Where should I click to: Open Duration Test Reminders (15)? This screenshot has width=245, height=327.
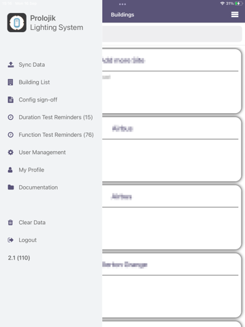56,117
